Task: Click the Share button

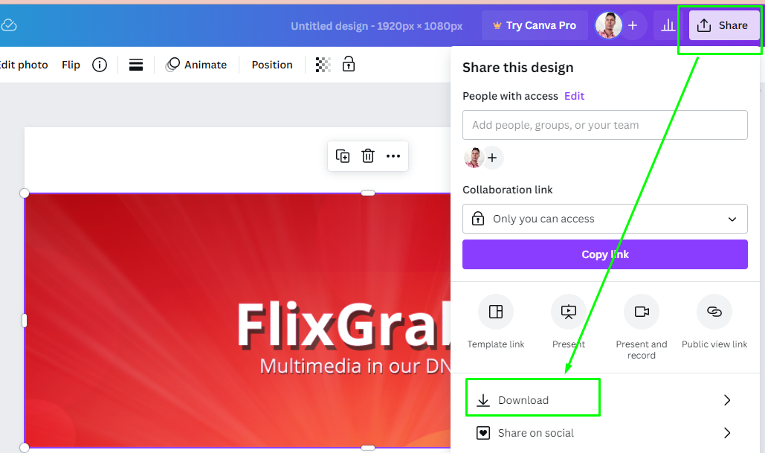Action: pos(724,25)
